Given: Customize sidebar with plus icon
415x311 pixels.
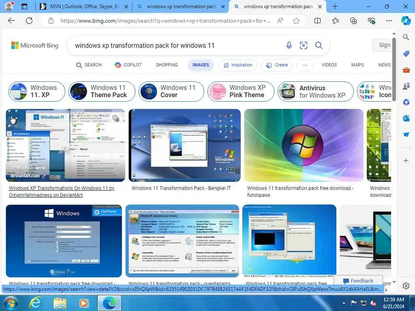Looking at the screenshot, I should click(x=406, y=160).
